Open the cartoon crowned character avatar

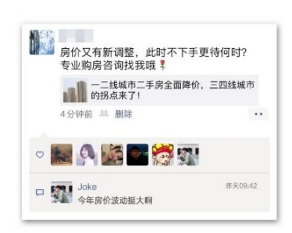(163, 154)
